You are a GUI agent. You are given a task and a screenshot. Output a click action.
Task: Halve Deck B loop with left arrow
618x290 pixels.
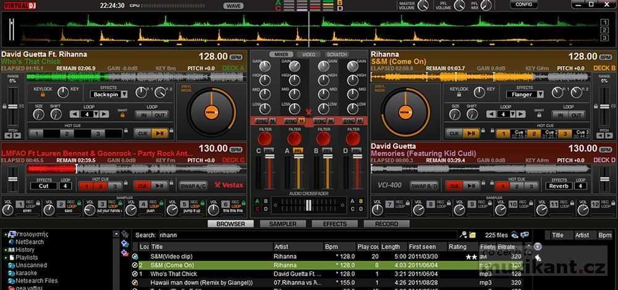point(491,114)
